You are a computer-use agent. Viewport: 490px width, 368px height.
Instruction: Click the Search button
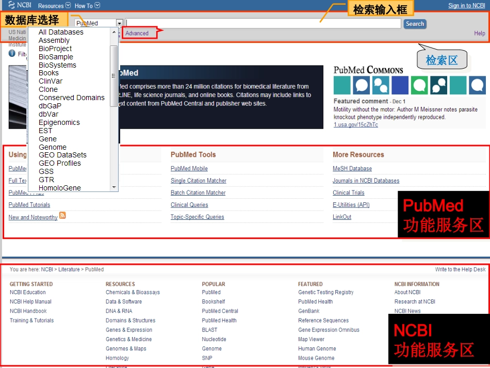pos(415,24)
